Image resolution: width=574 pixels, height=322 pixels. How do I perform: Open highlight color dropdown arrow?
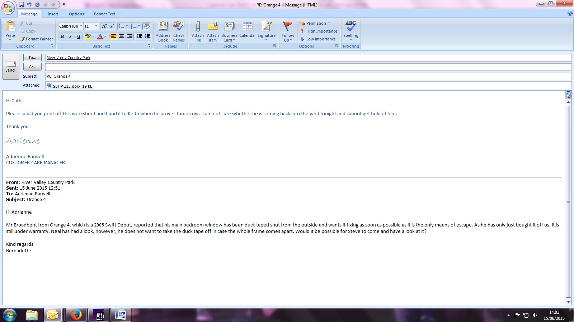click(x=94, y=36)
